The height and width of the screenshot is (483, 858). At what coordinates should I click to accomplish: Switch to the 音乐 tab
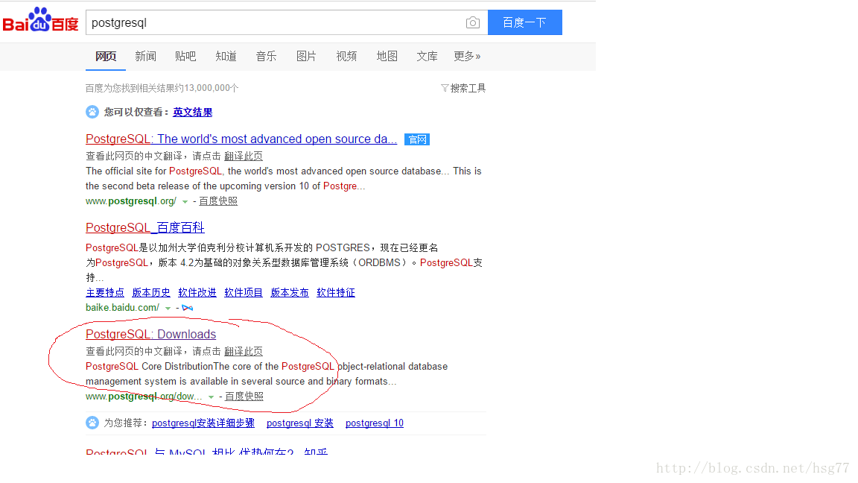coord(266,57)
